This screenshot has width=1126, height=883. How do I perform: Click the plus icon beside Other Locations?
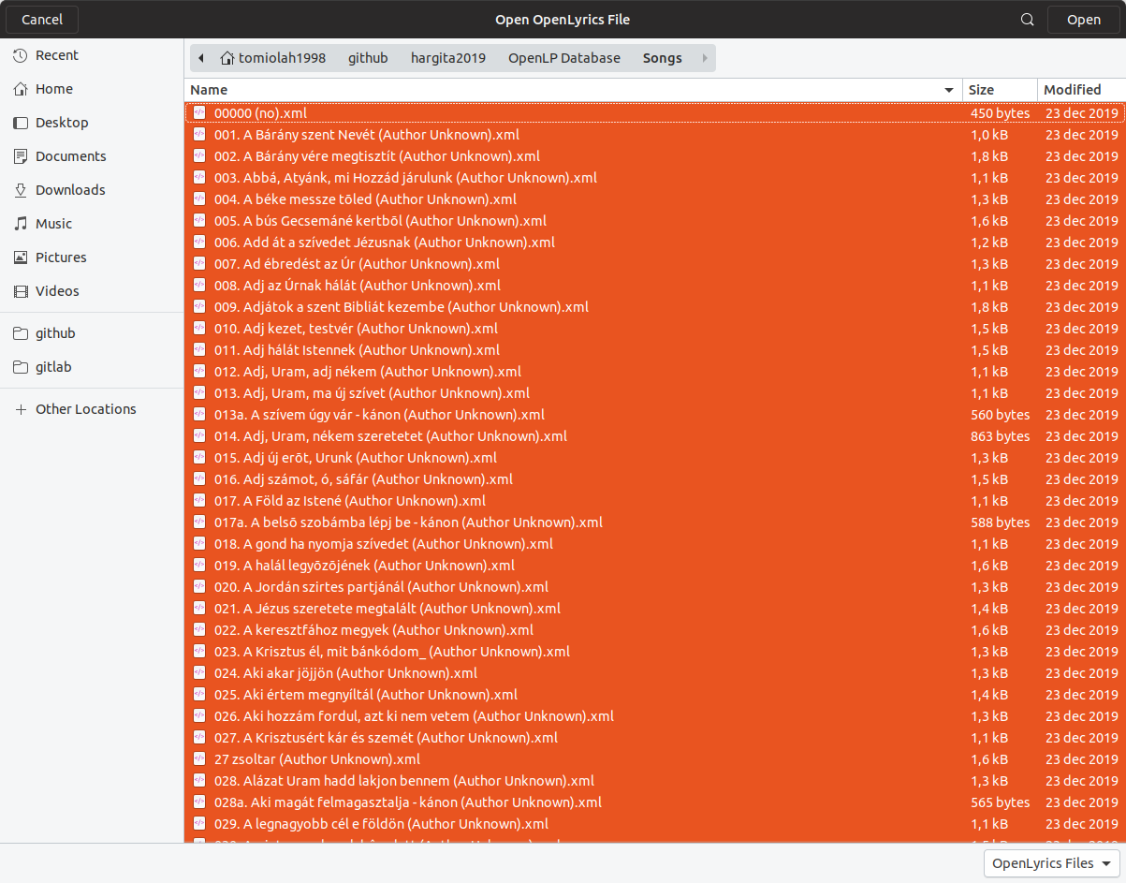[x=21, y=409]
